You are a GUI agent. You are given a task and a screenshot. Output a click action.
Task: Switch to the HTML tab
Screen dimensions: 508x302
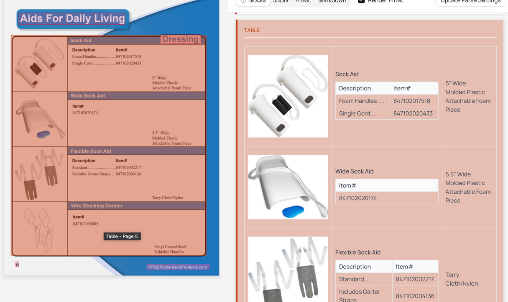pyautogui.click(x=303, y=1)
